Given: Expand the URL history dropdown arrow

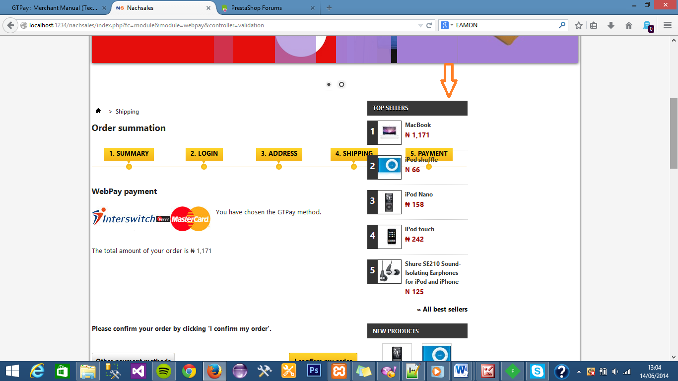Looking at the screenshot, I should tap(420, 25).
